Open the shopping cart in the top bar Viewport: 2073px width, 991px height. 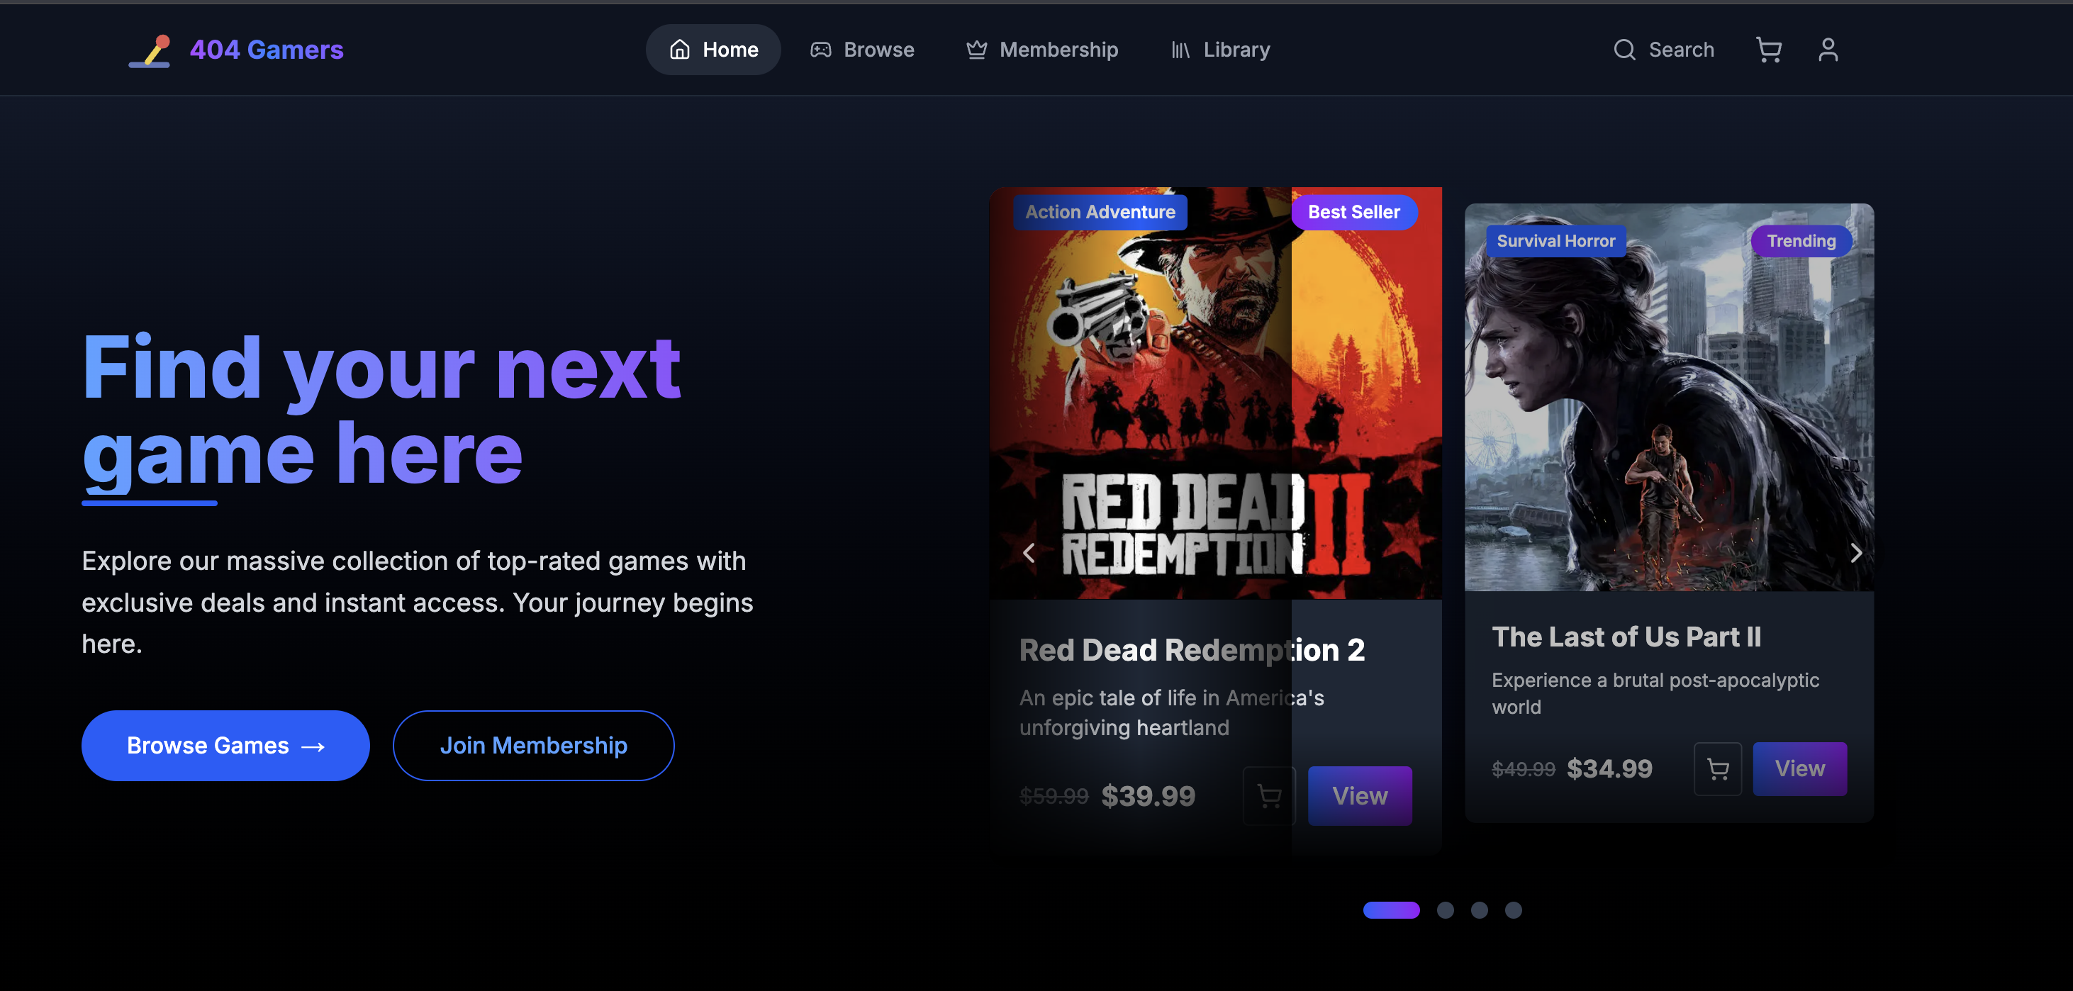1768,49
